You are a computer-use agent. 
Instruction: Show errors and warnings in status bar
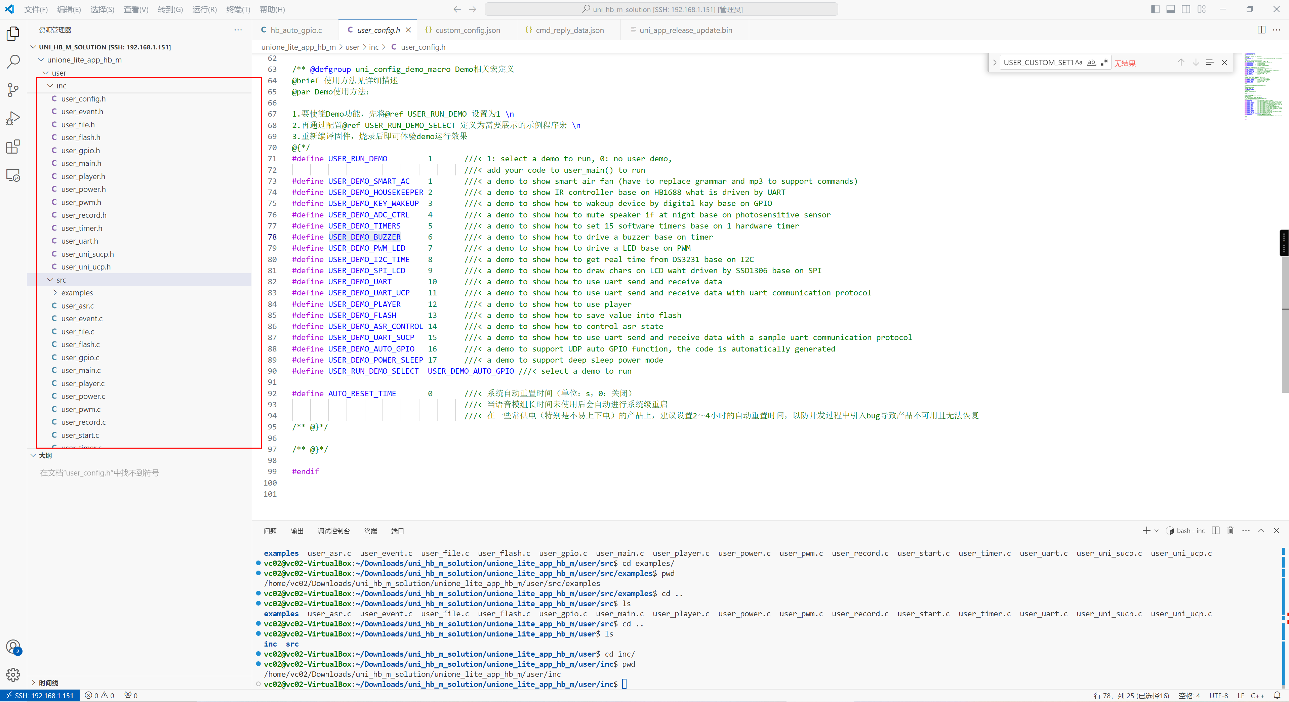(99, 696)
